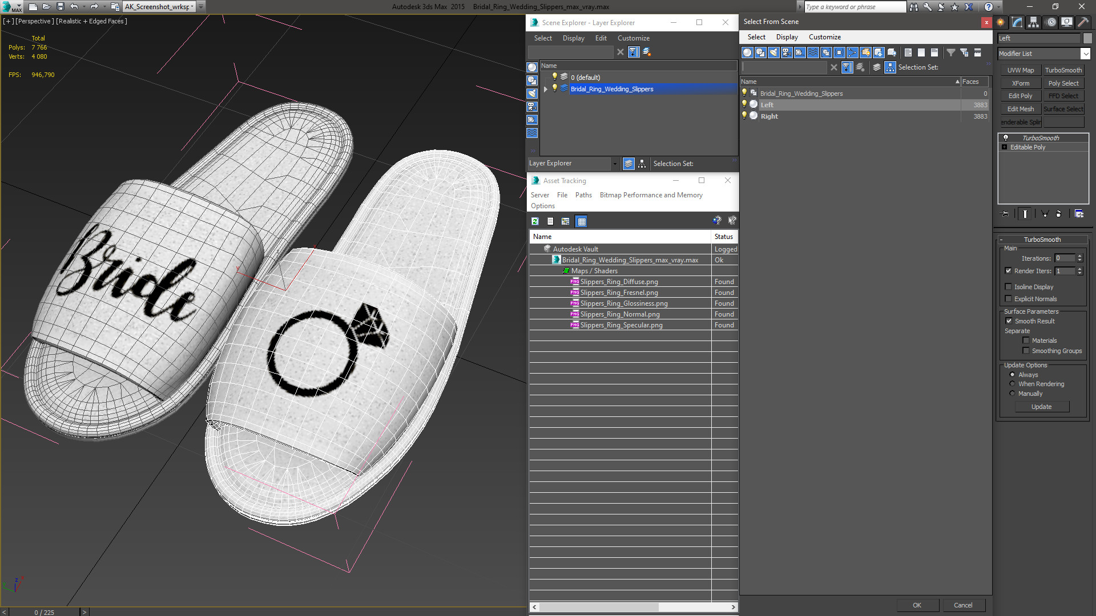
Task: Click Remove Modifier trash icon
Action: pyautogui.click(x=1059, y=214)
